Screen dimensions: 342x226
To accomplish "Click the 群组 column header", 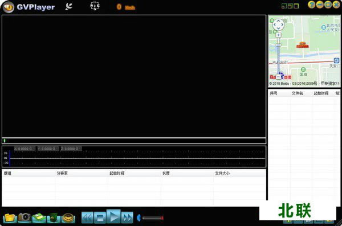I will 7,173.
